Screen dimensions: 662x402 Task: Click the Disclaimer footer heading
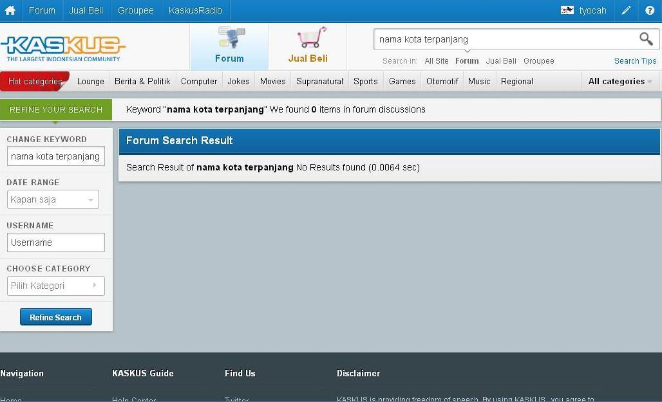tap(359, 373)
